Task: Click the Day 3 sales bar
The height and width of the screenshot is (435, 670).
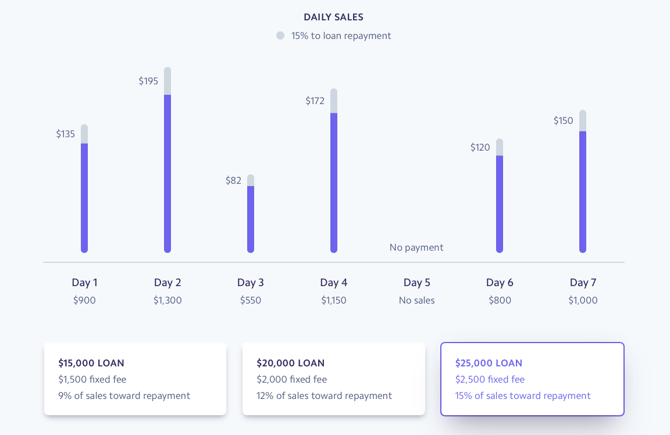Action: 251,219
